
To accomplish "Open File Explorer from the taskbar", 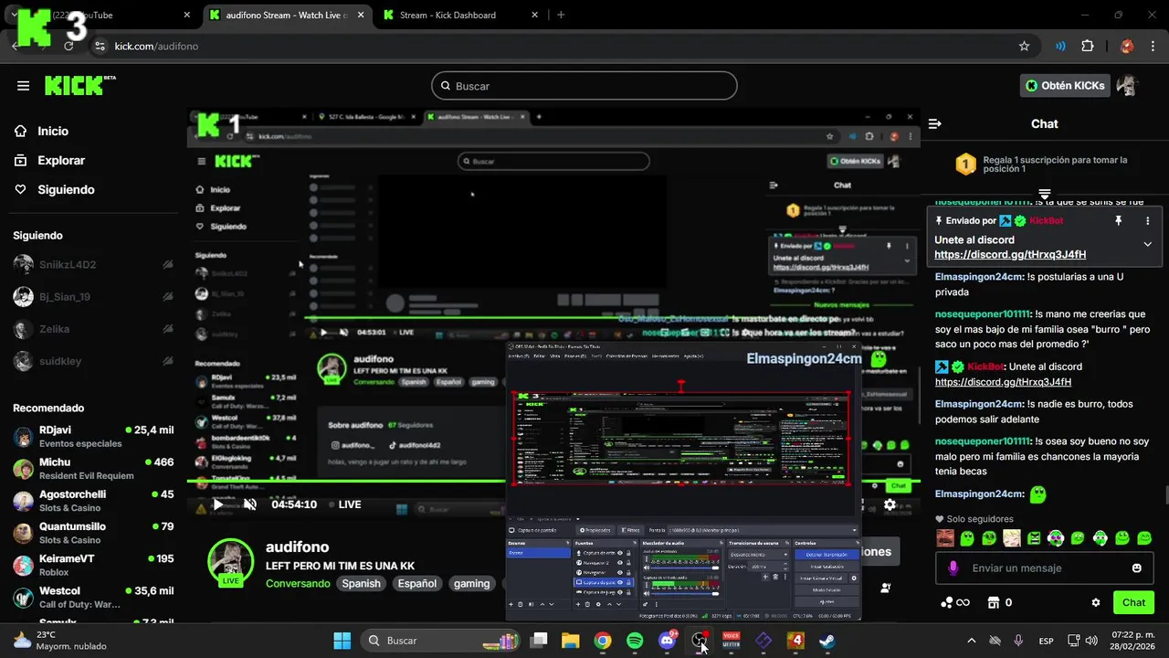I will [570, 641].
